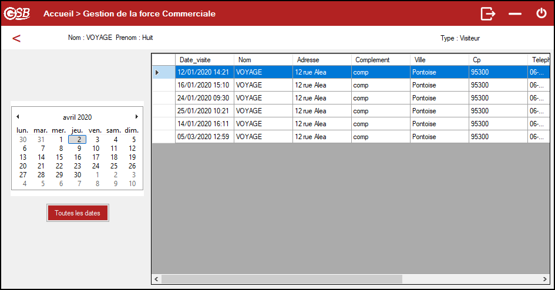The image size is (555, 290).
Task: Click the Type : Visiteur label
Action: 460,38
